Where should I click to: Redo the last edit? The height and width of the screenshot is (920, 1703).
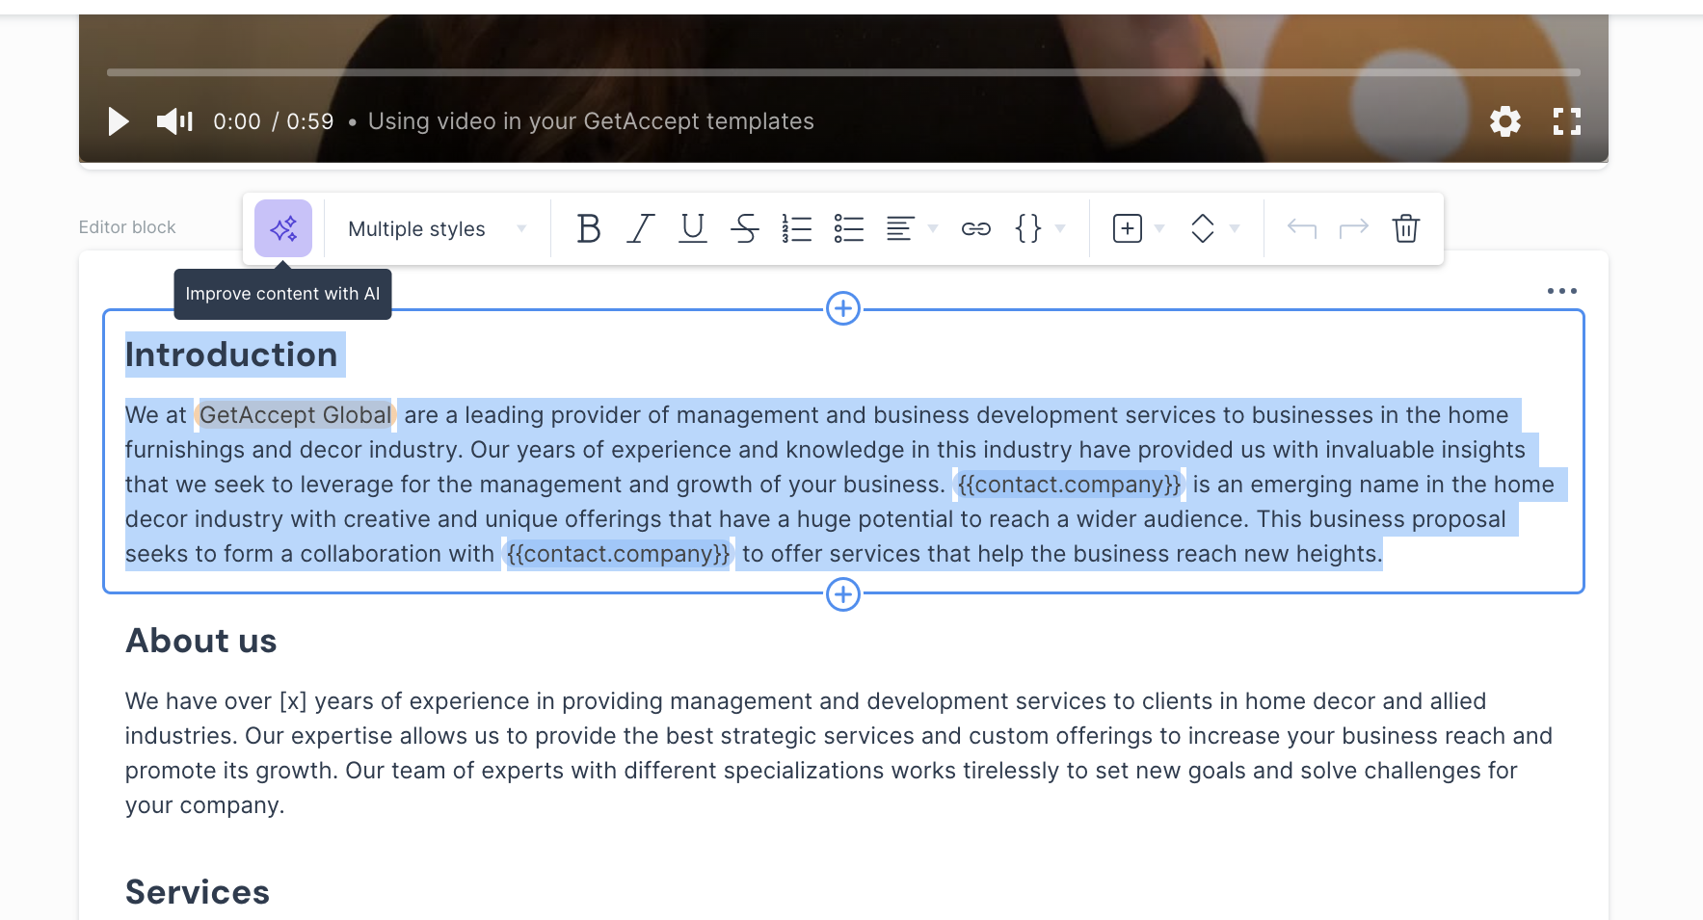1353,228
